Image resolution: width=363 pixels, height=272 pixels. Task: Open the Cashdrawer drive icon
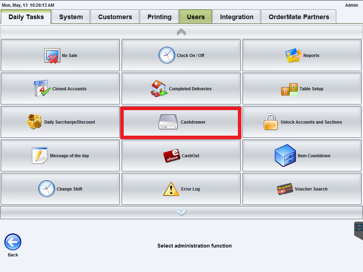coord(168,122)
